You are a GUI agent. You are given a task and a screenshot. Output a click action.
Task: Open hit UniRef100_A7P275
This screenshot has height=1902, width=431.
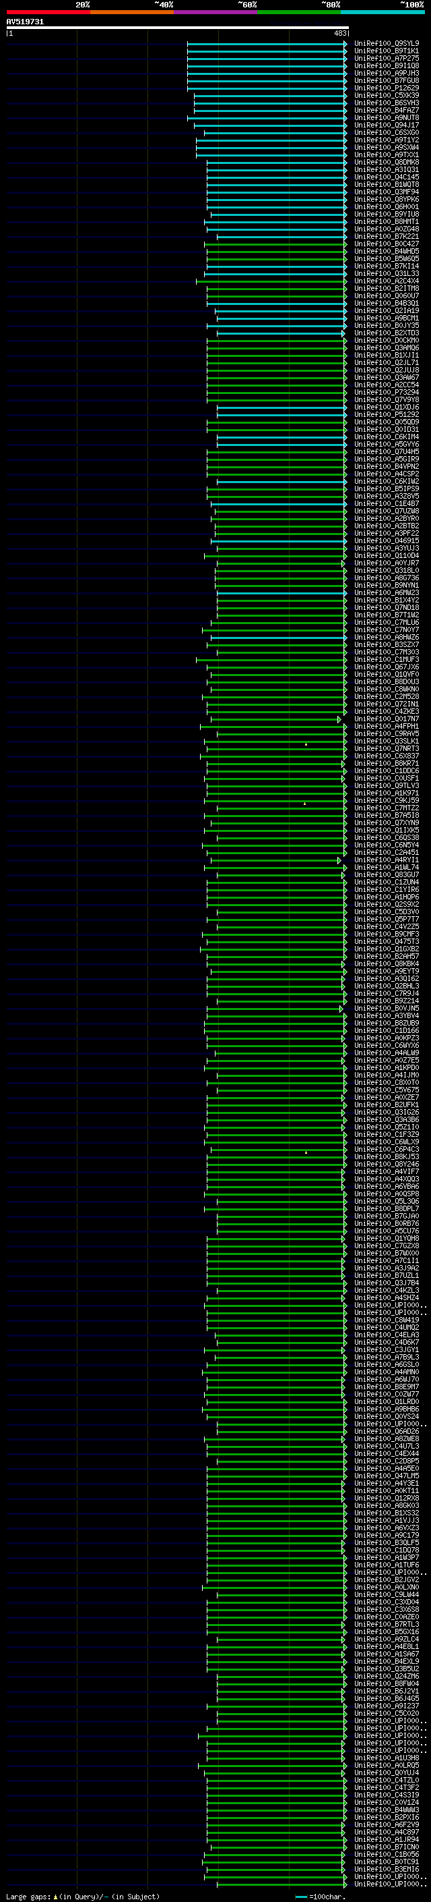[x=387, y=58]
